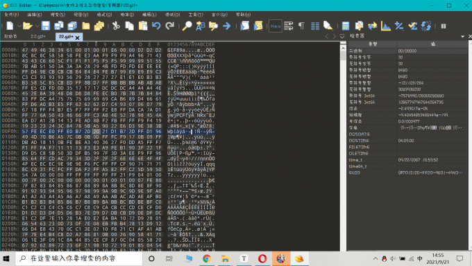
Task: Toggle the Hex edit mode button
Action: tap(276, 26)
